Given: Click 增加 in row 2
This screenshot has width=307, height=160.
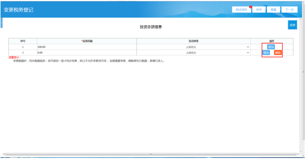Looking at the screenshot, I should [266, 52].
